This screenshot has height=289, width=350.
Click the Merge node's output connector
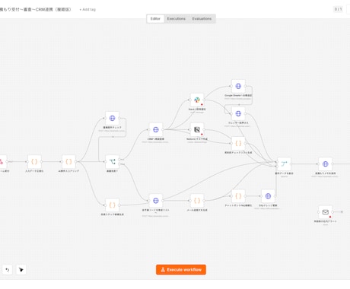(291, 164)
